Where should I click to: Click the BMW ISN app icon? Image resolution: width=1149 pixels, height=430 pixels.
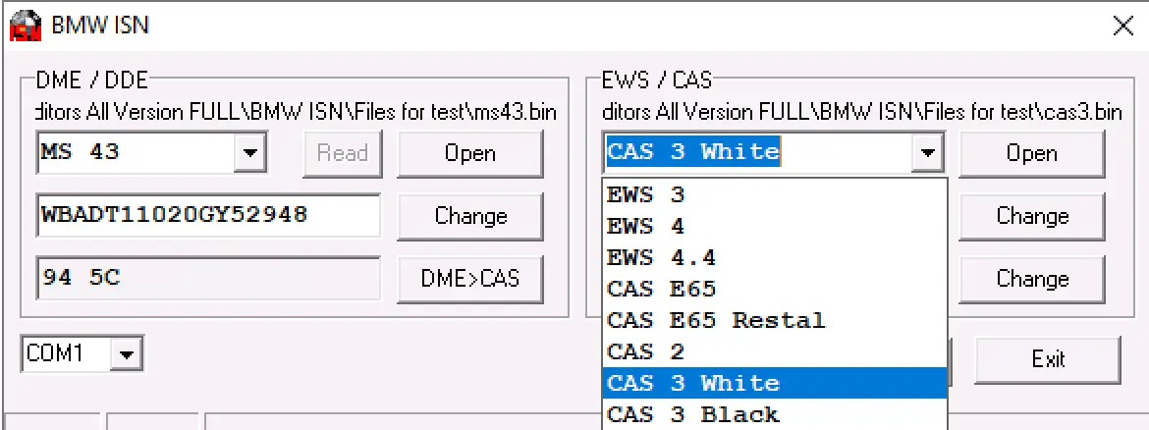point(25,25)
